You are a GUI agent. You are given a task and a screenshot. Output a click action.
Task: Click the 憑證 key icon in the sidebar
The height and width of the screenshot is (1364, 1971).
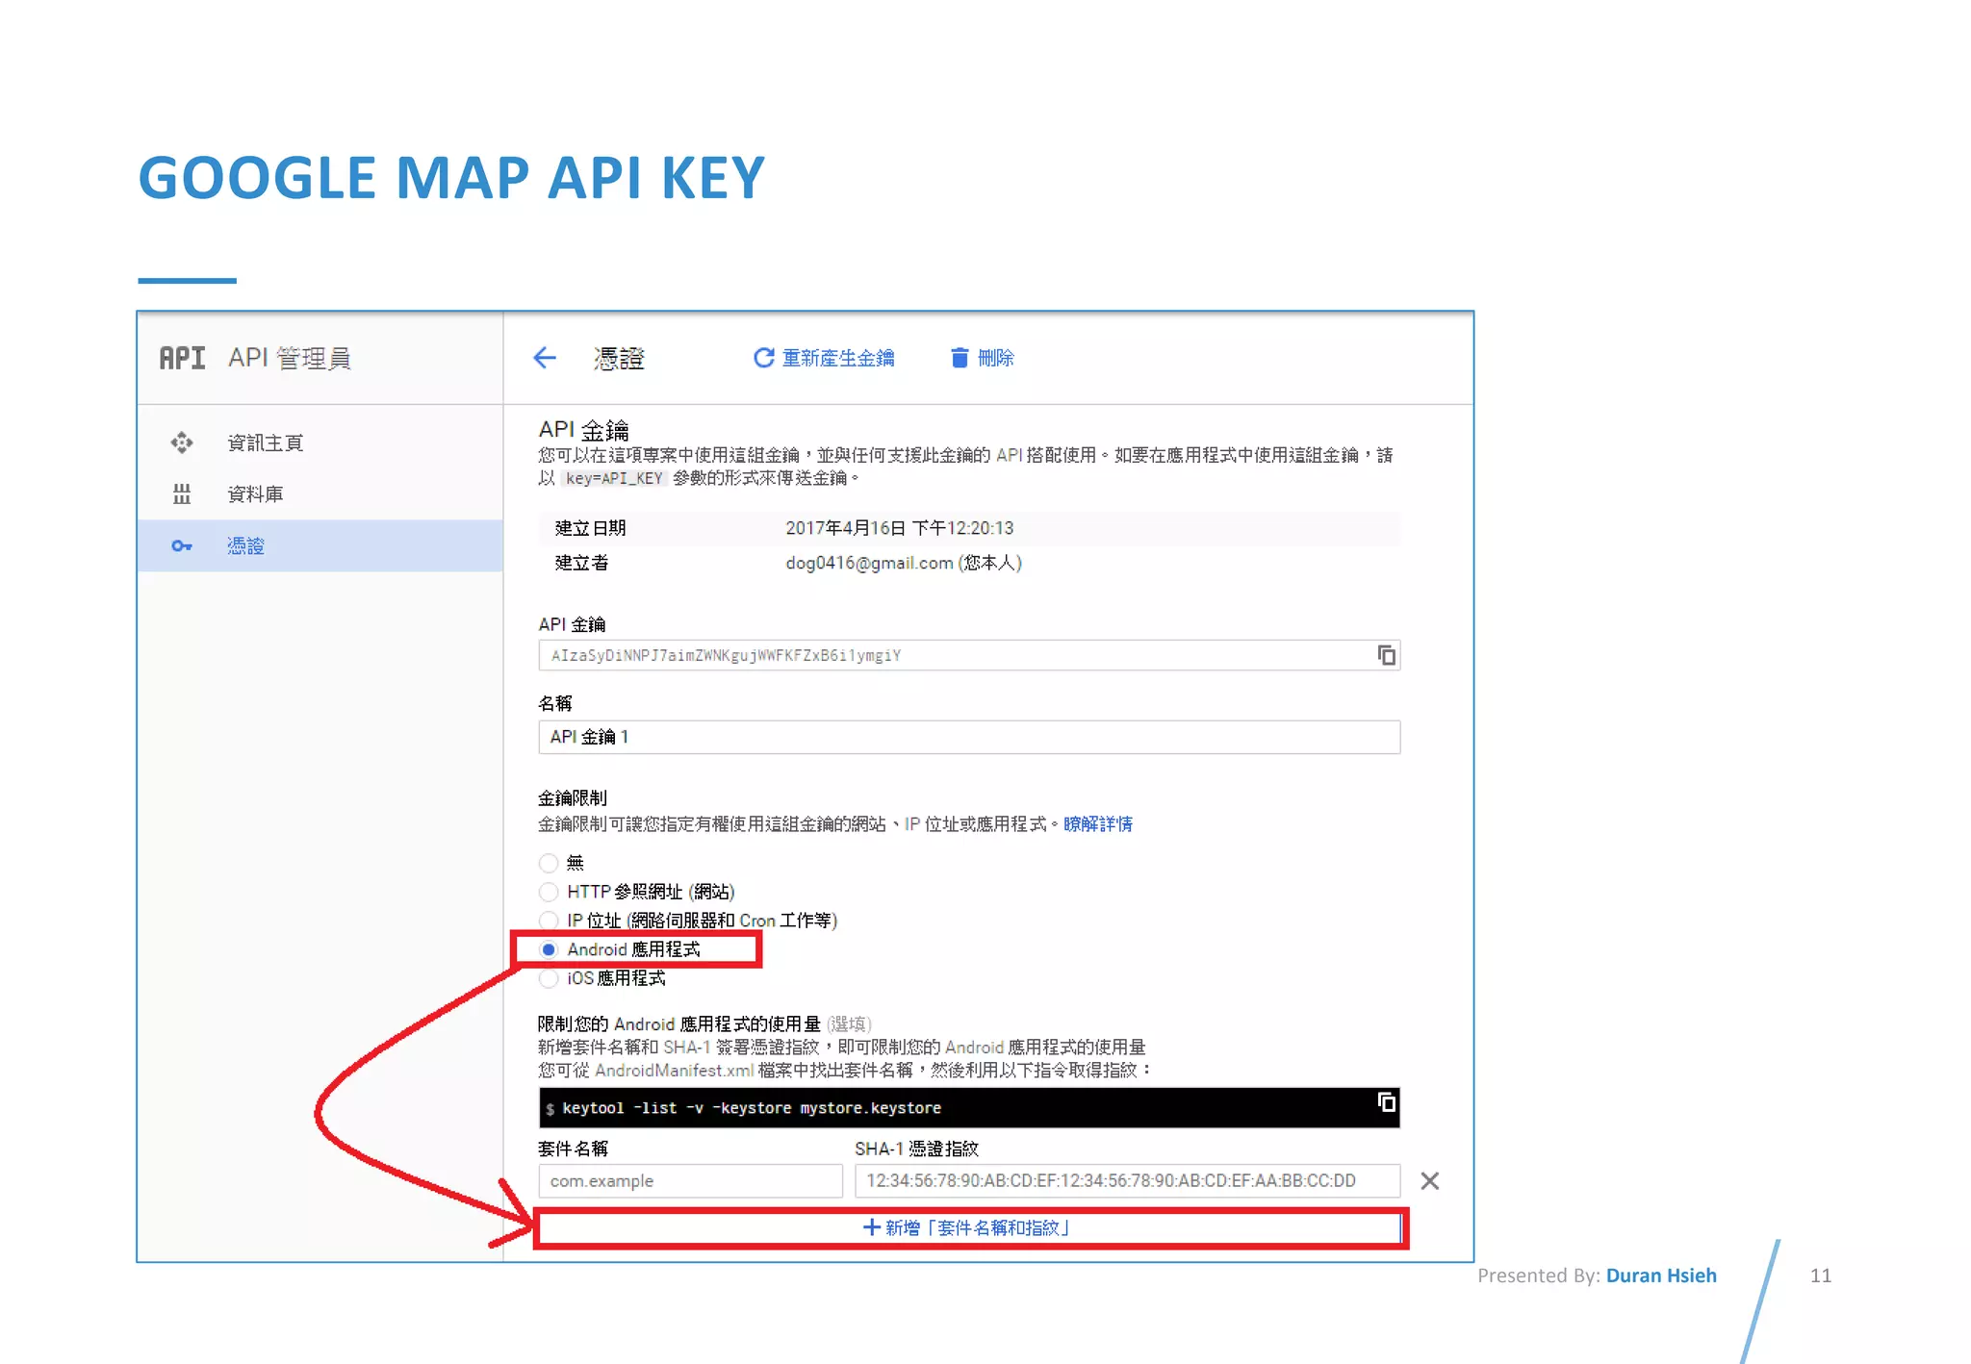click(182, 546)
